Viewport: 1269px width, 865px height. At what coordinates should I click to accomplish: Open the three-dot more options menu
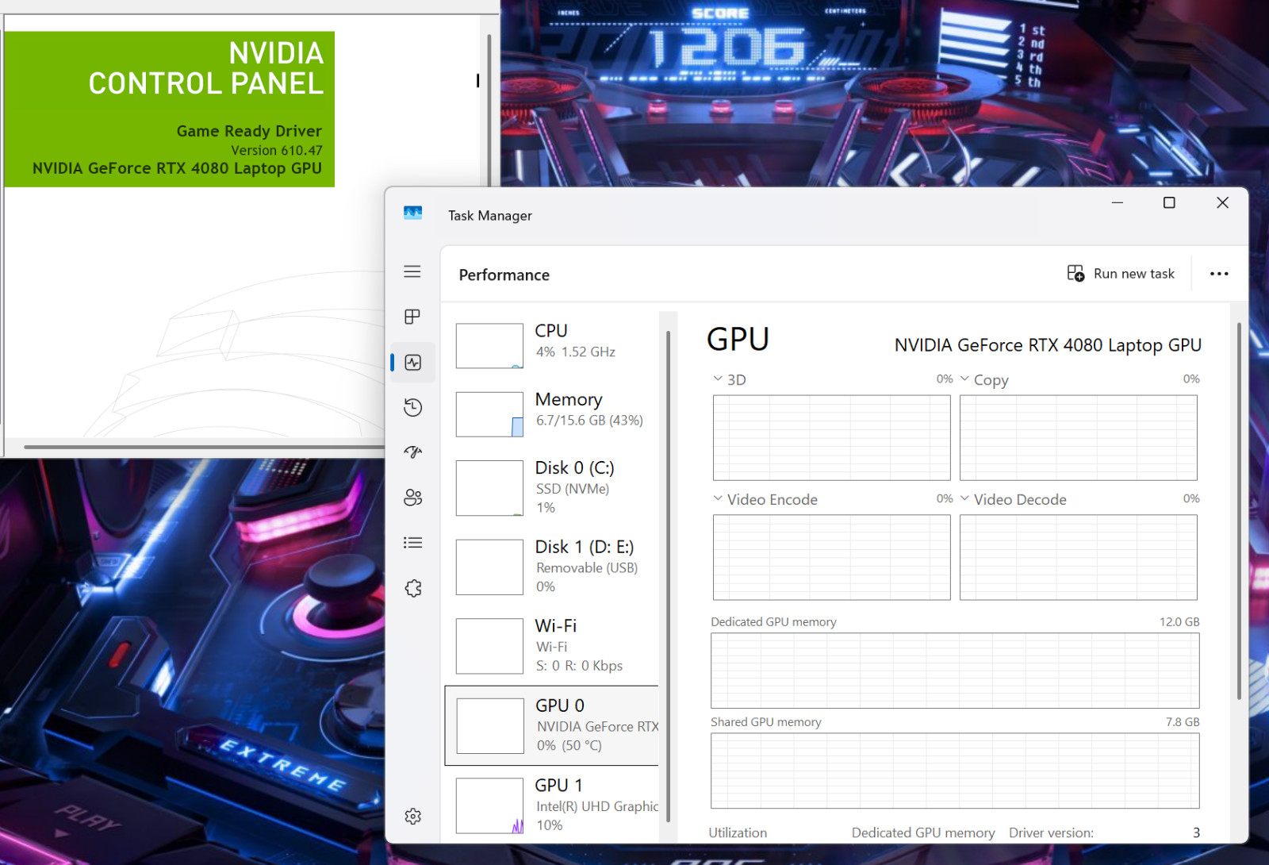coord(1219,274)
